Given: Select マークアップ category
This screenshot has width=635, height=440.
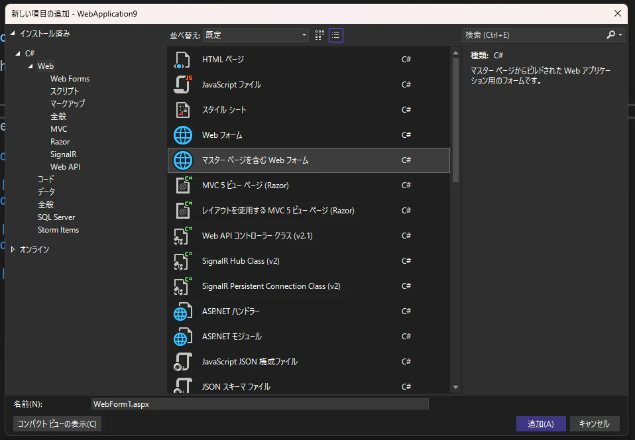Looking at the screenshot, I should click(67, 103).
